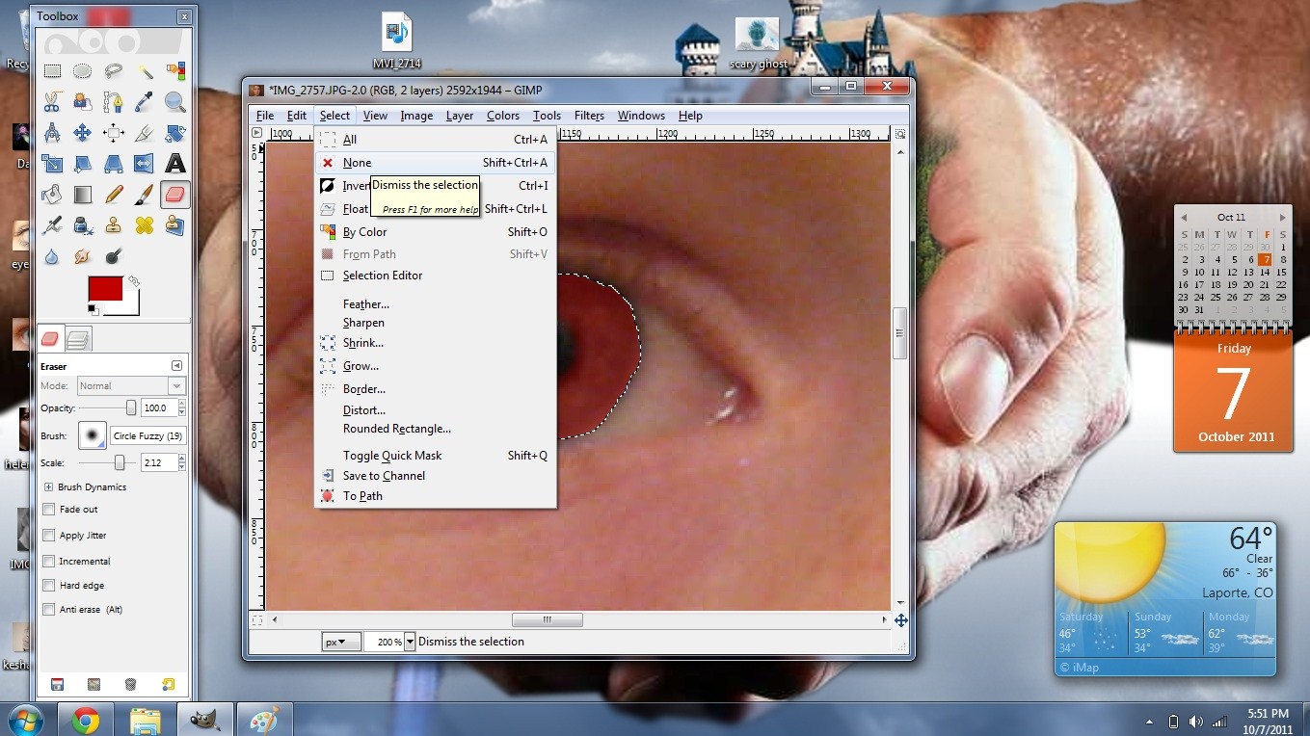1310x736 pixels.
Task: Restore tool options preset
Action: [x=94, y=685]
